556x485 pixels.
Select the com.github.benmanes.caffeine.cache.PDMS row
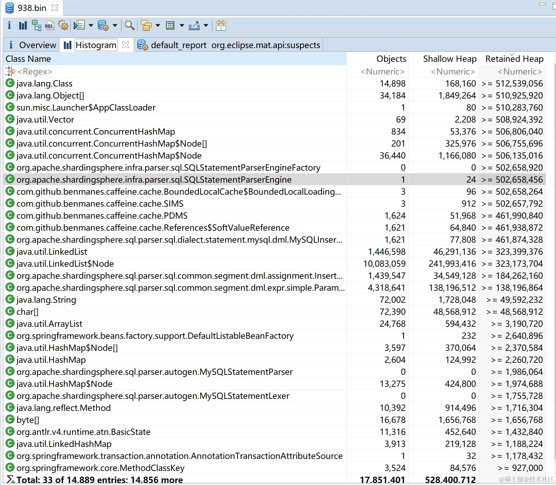click(275, 216)
